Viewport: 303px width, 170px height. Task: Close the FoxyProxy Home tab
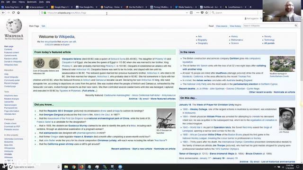tap(121, 7)
